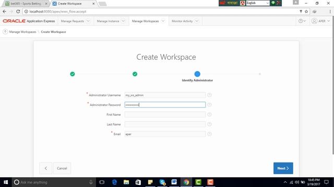The image size is (334, 187).
Task: Open Microsoft Word from taskbar
Action: point(174,182)
